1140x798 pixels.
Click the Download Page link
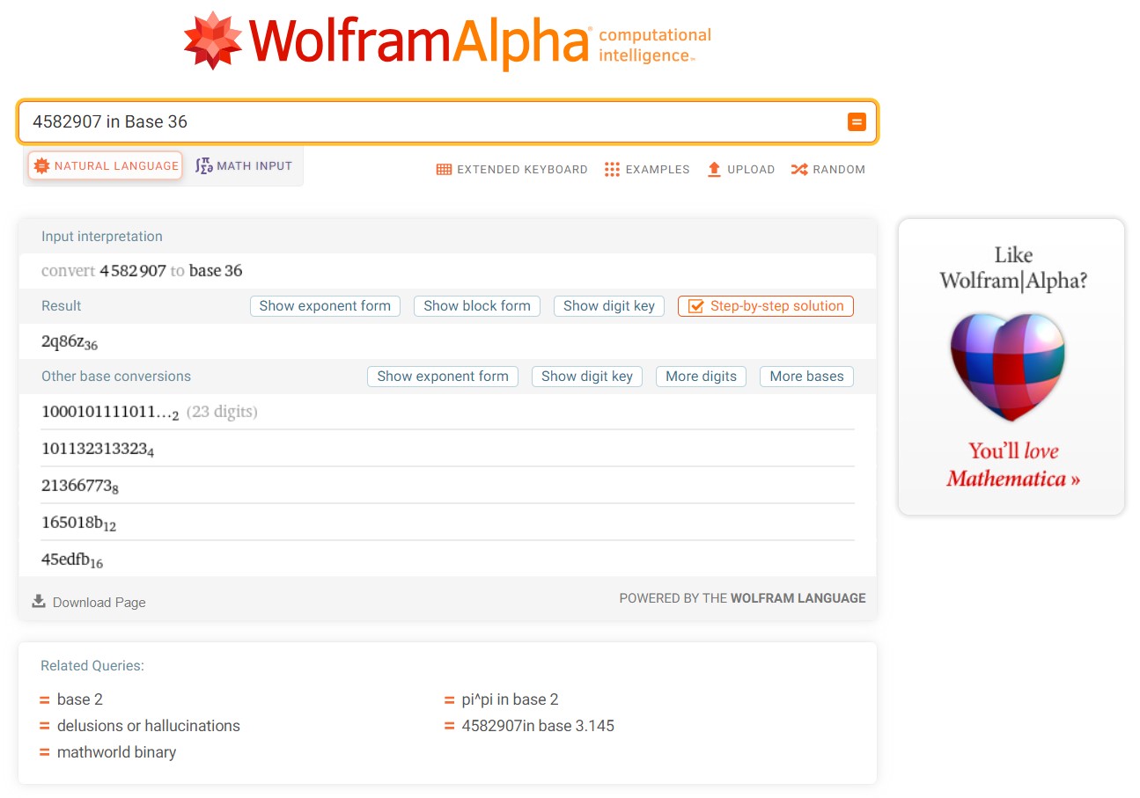[99, 603]
